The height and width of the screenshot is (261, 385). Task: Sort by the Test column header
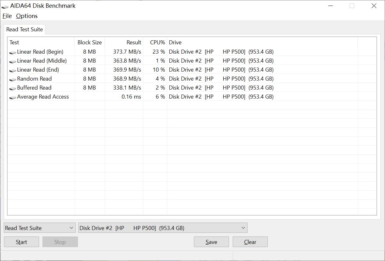41,42
